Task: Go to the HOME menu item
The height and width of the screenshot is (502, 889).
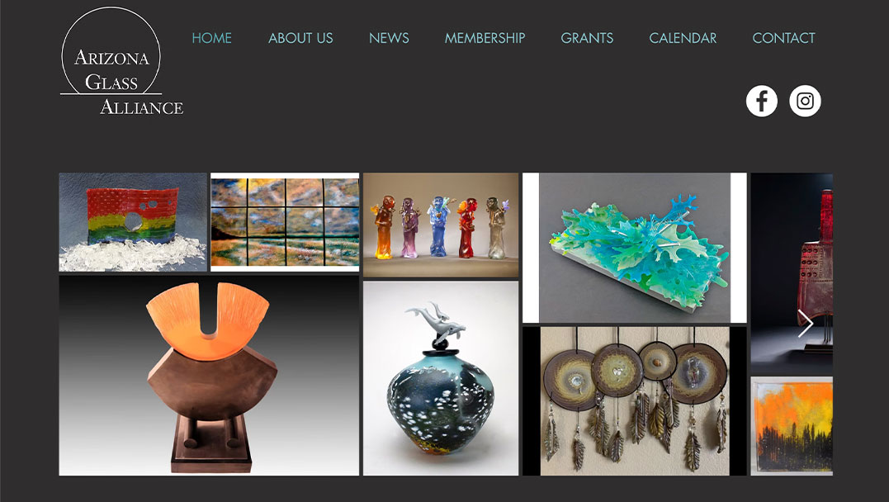Action: pyautogui.click(x=211, y=38)
